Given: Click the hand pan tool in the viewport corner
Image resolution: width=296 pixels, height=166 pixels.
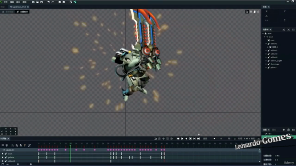Looking at the screenshot, I should point(254,12).
